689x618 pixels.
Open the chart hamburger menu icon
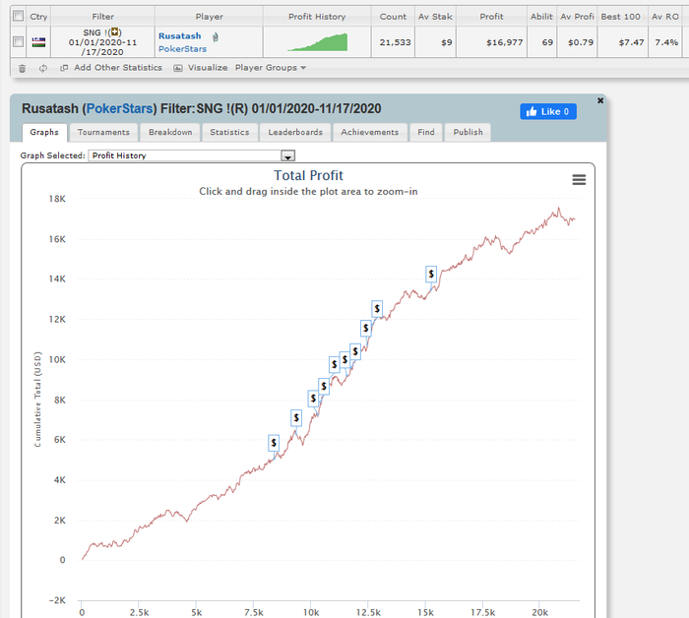(579, 180)
